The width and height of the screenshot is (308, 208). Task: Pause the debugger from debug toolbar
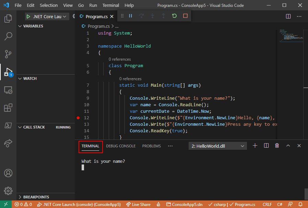coord(130,16)
